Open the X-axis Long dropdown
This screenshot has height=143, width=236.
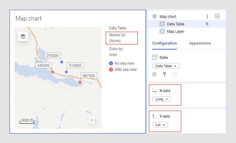pos(161,99)
